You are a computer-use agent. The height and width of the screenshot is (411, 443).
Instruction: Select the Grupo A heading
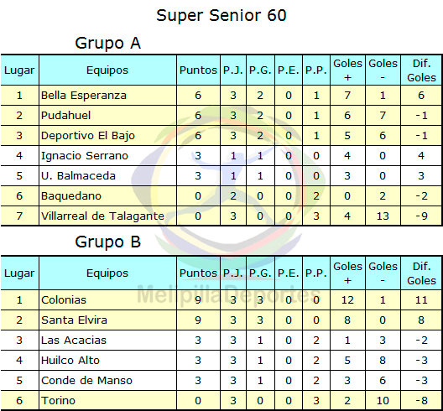[107, 43]
